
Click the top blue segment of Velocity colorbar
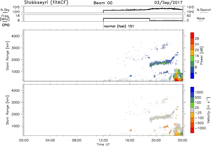[192, 90]
